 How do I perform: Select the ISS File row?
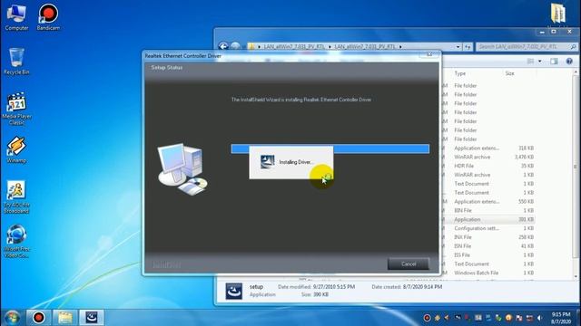coord(488,255)
